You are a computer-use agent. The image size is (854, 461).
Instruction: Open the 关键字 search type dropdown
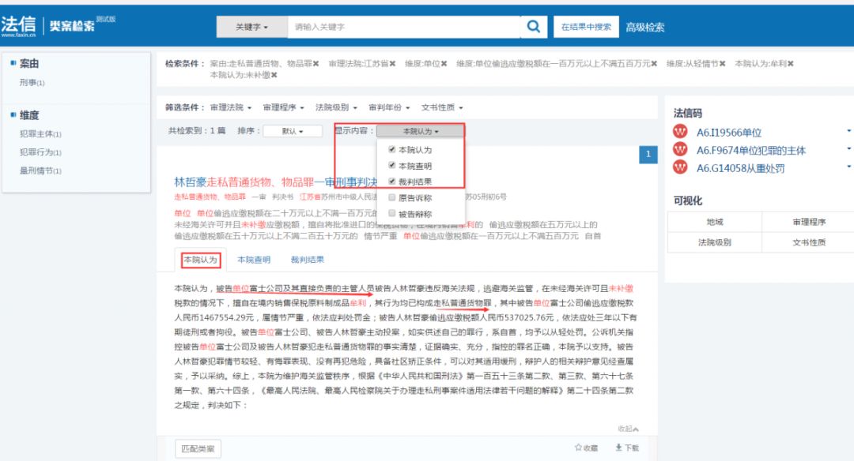pos(251,27)
